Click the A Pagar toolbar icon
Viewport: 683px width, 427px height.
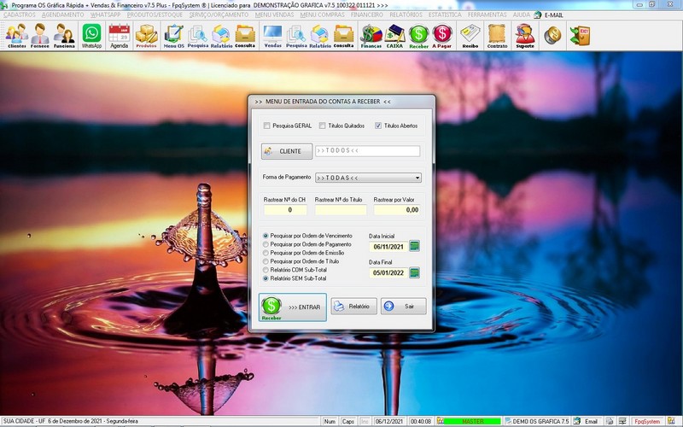click(442, 35)
